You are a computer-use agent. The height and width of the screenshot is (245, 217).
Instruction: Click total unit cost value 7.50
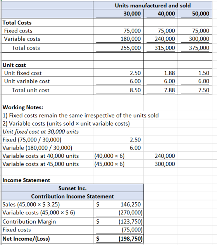(195, 90)
